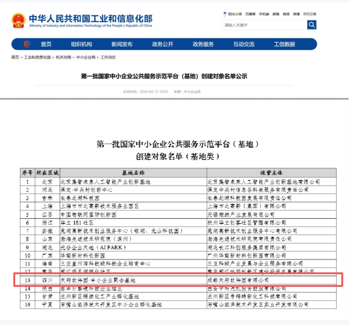Select 互动交流 in the navigation bar

click(244, 44)
